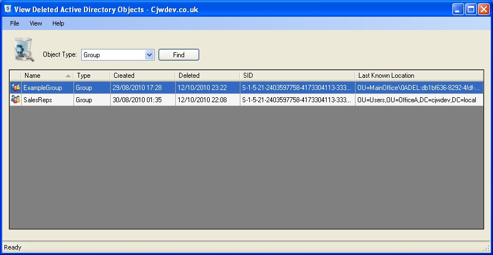Click SalesReps deleted date 12/10/2010 22:08
493x255 pixels.
coord(201,100)
